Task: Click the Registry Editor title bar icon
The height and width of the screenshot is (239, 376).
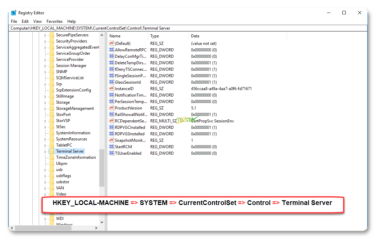Action: pos(14,13)
